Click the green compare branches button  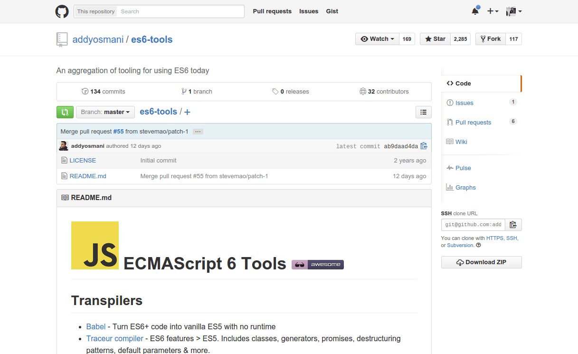(x=65, y=112)
